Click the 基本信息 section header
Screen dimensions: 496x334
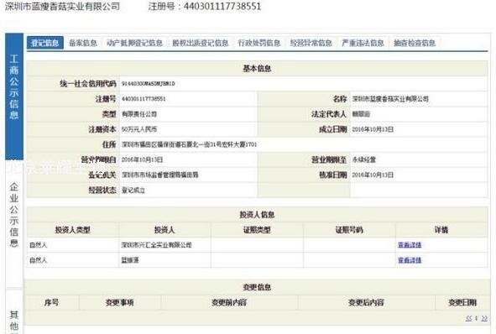click(257, 68)
